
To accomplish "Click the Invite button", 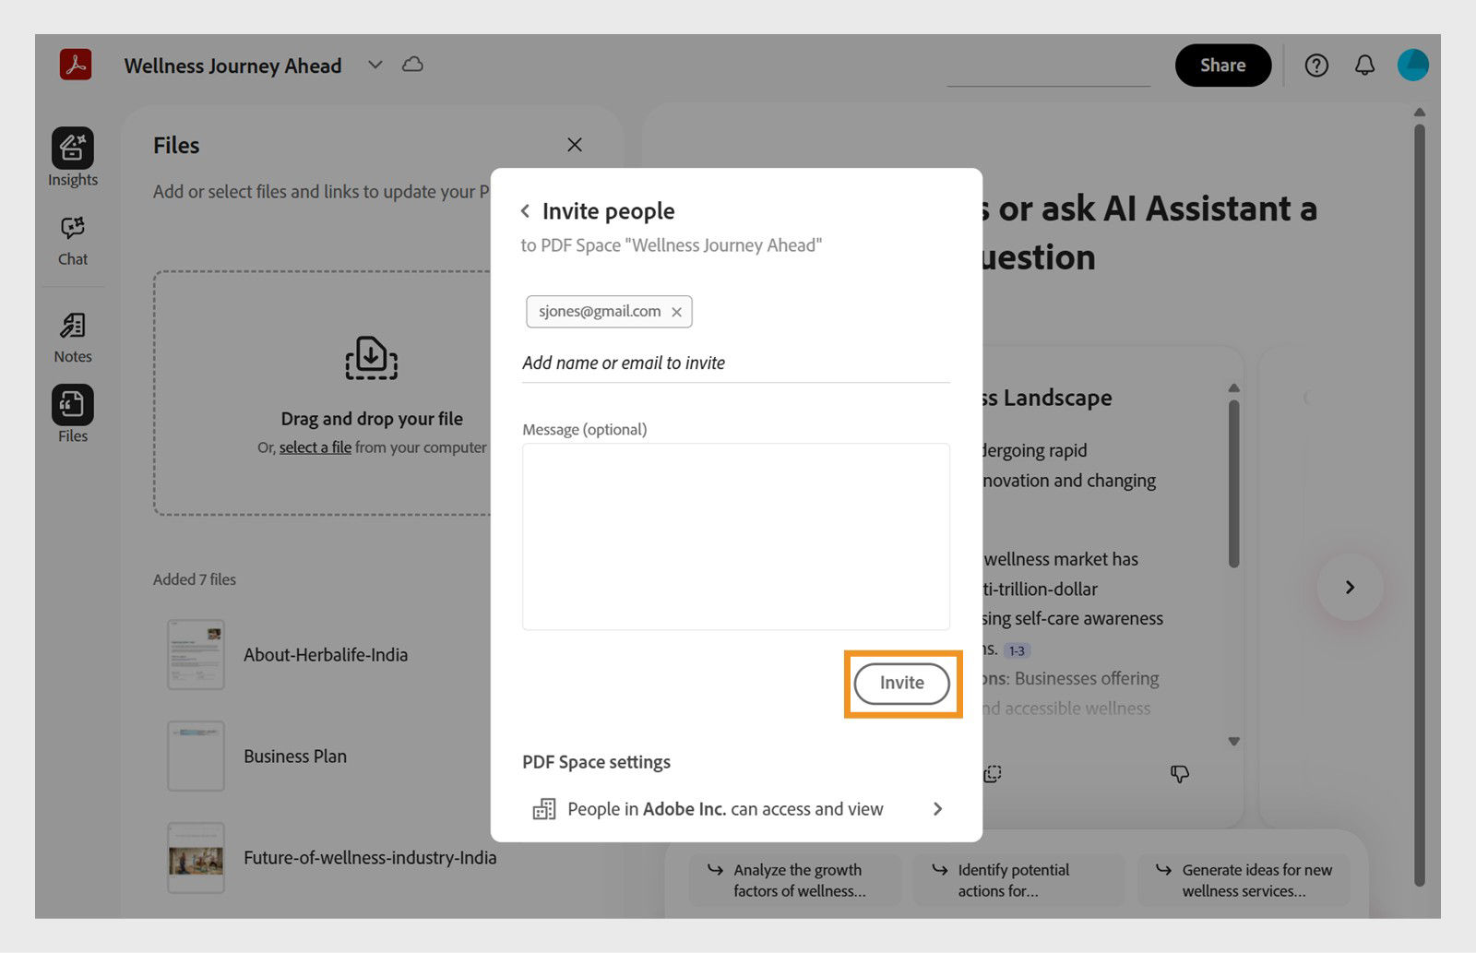I will point(901,684).
